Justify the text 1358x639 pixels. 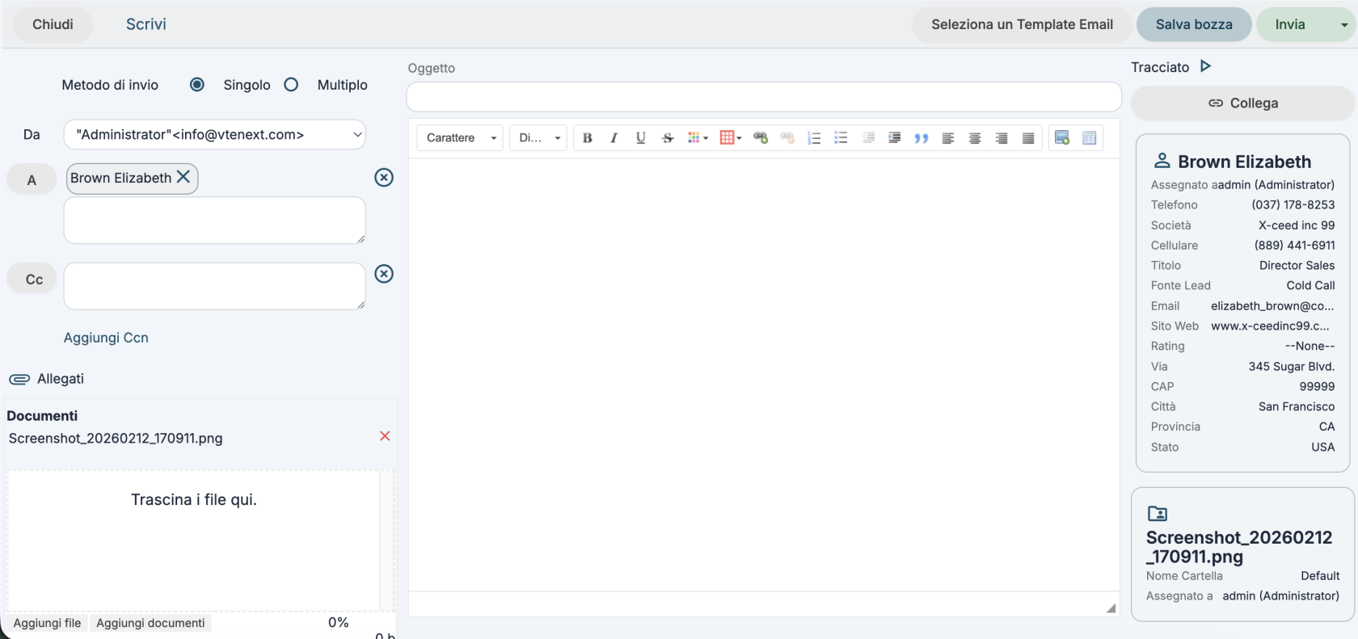(x=1028, y=138)
